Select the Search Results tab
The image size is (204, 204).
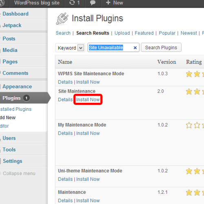93,33
